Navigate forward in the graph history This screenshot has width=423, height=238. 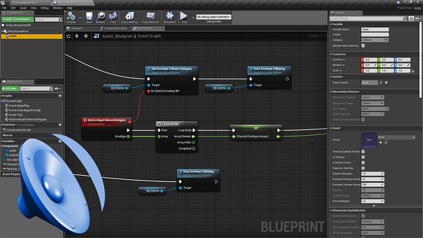[86, 36]
